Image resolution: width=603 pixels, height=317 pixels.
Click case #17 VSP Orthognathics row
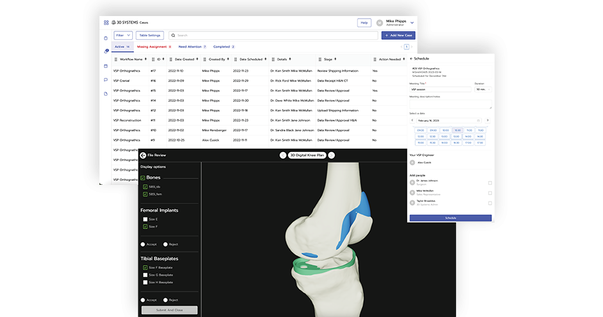(x=259, y=71)
